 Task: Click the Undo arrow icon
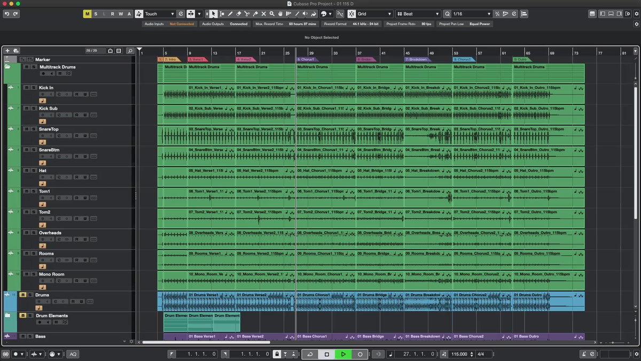pyautogui.click(x=7, y=14)
